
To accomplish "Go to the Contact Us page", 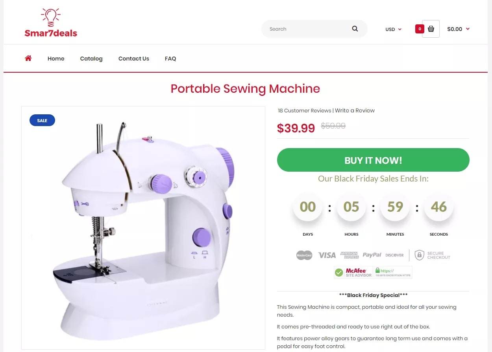I will (x=134, y=59).
